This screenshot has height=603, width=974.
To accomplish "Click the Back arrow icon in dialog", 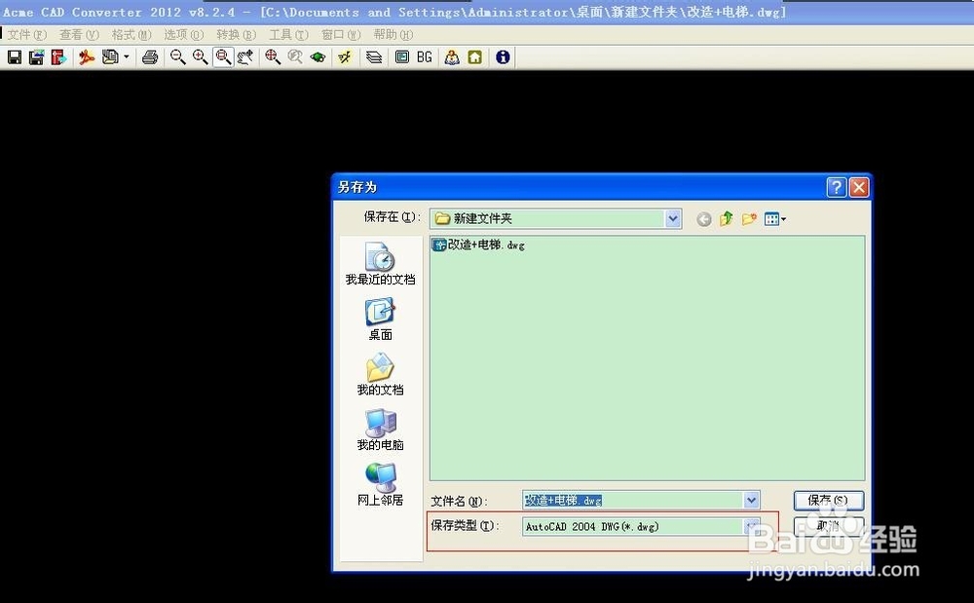I will [x=704, y=219].
